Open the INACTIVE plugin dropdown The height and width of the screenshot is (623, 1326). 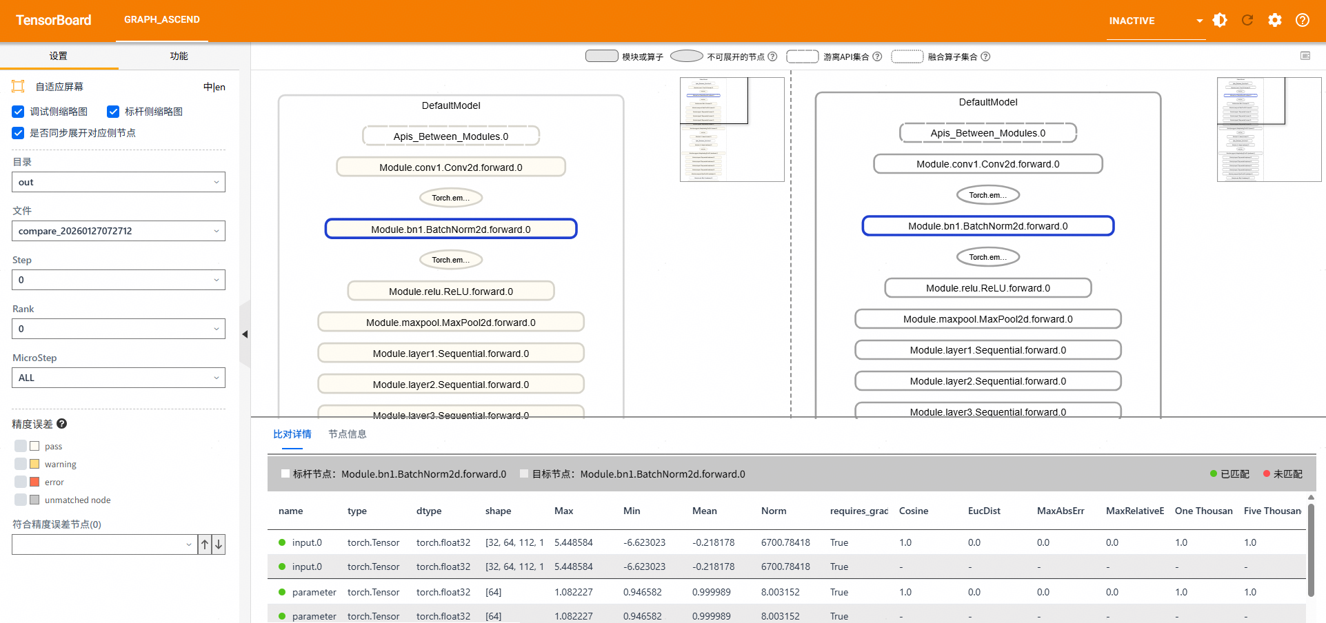click(1156, 21)
